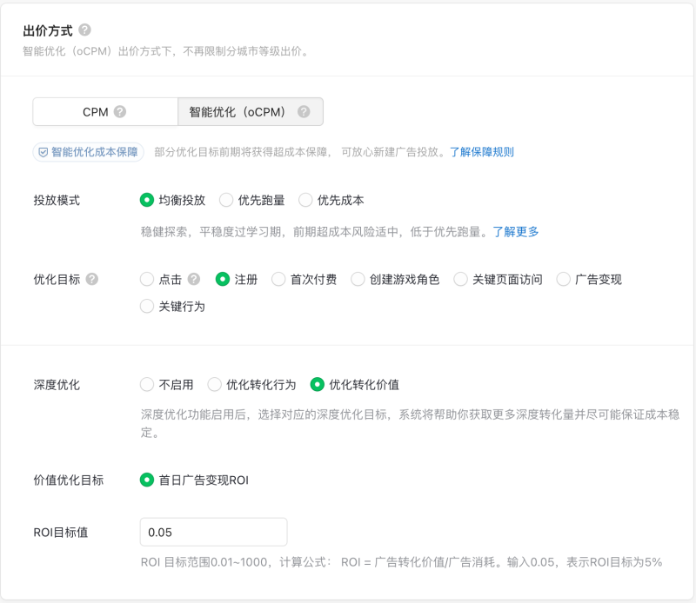Click the ROI目标值 input field
Viewport: 696px width, 603px height.
pyautogui.click(x=213, y=532)
